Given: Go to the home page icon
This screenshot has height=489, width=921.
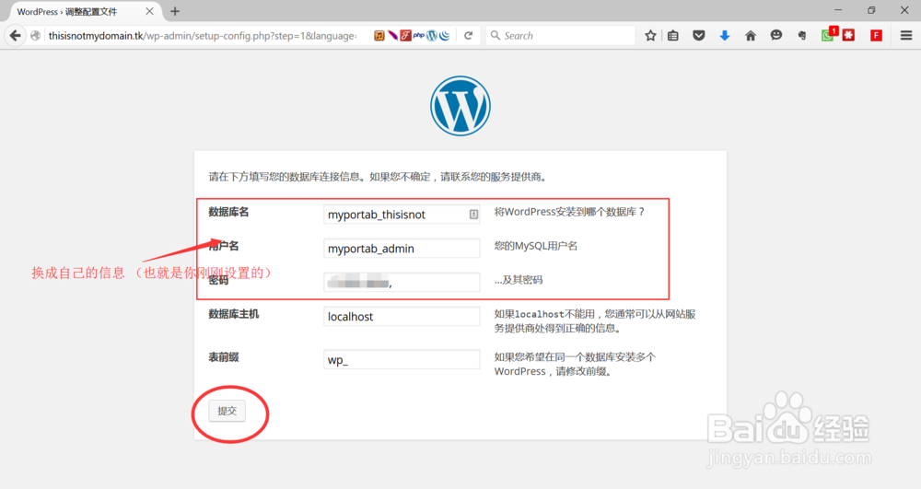Looking at the screenshot, I should (751, 36).
